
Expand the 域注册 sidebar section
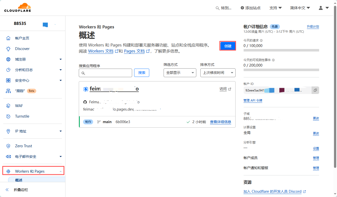[61, 59]
